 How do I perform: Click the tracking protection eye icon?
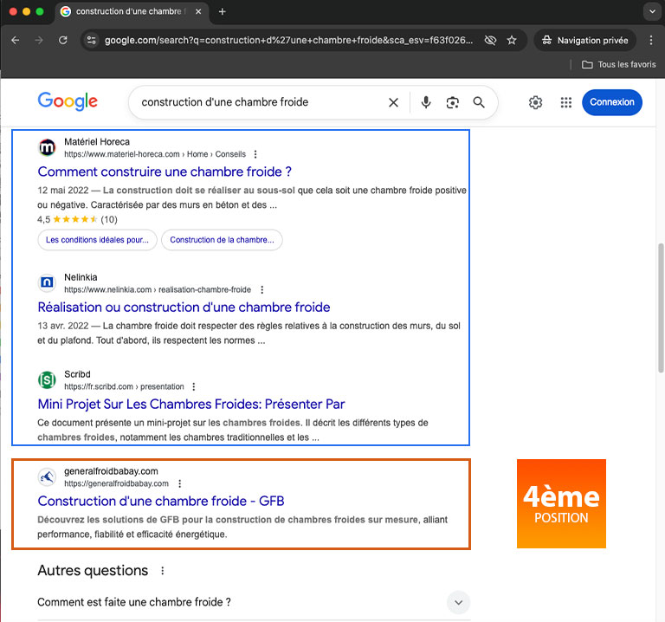tap(490, 40)
